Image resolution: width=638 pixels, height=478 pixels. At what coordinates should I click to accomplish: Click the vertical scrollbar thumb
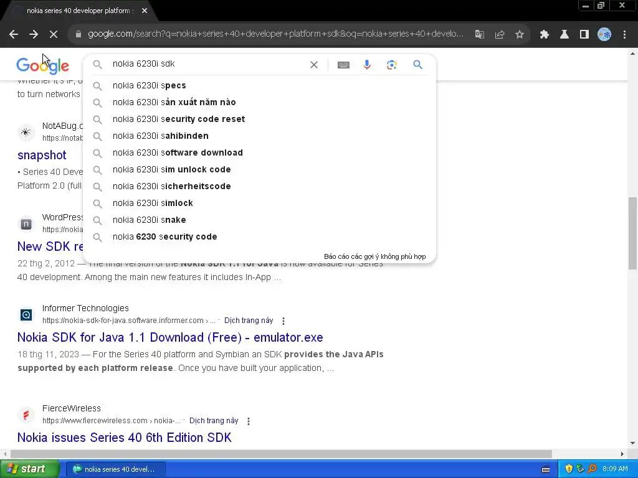tap(633, 233)
